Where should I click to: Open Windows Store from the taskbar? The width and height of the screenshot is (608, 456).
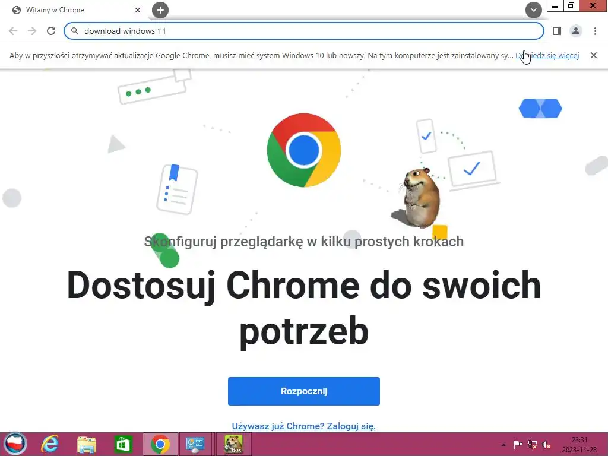pos(123,444)
